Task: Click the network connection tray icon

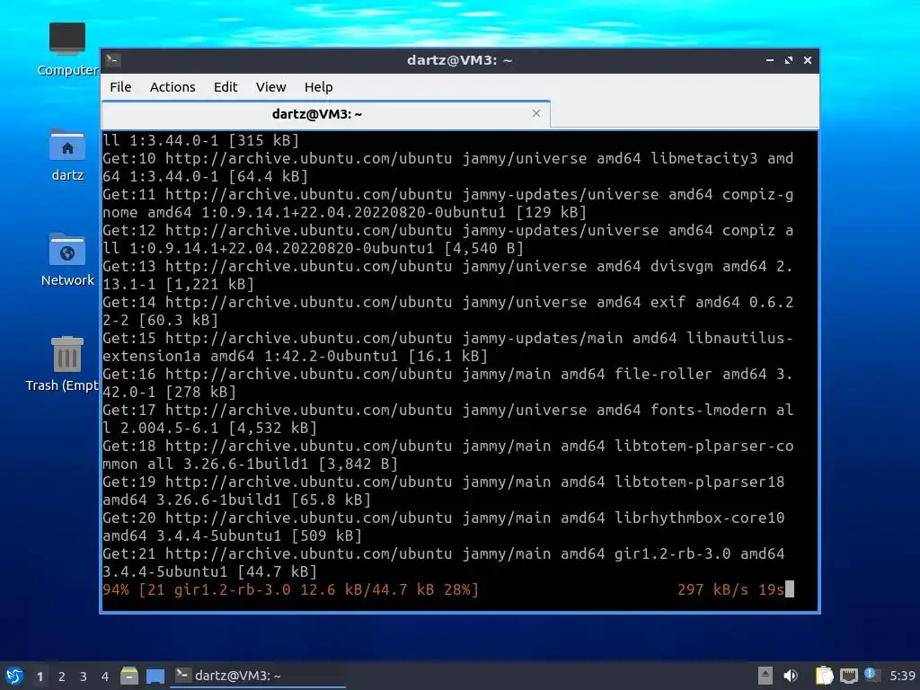Action: pos(848,676)
